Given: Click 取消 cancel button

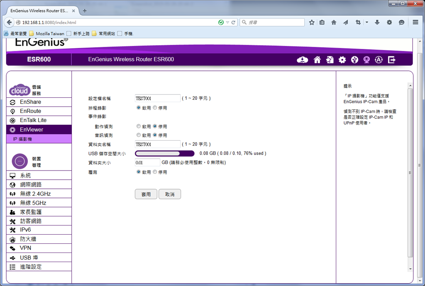Looking at the screenshot, I should coord(170,194).
